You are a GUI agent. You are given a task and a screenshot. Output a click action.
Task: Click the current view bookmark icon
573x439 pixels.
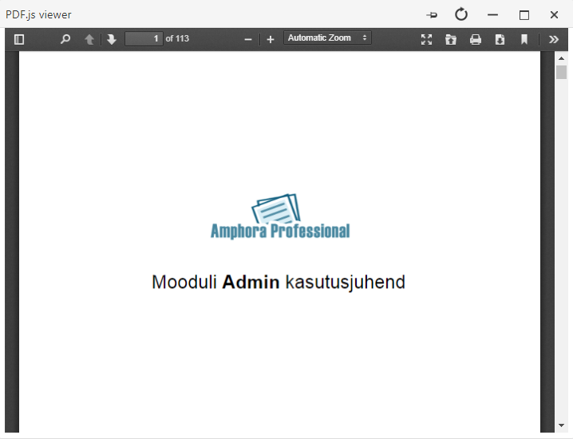click(x=524, y=39)
